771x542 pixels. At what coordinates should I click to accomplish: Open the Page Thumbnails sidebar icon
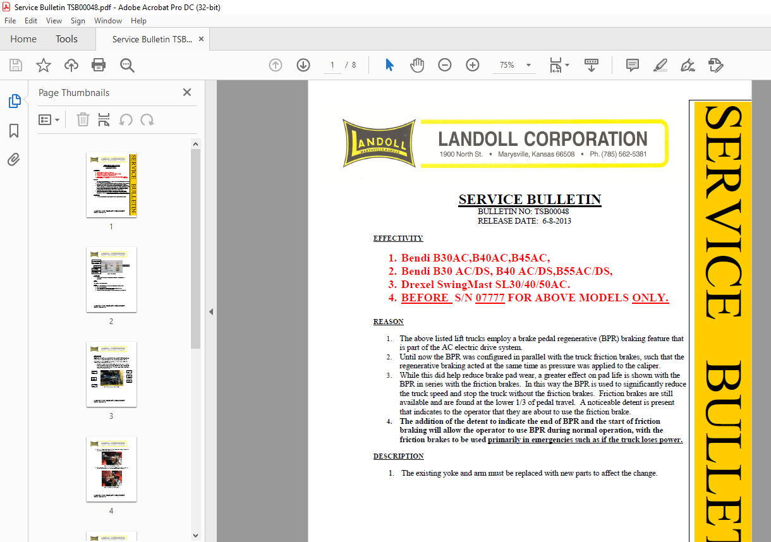(x=14, y=101)
